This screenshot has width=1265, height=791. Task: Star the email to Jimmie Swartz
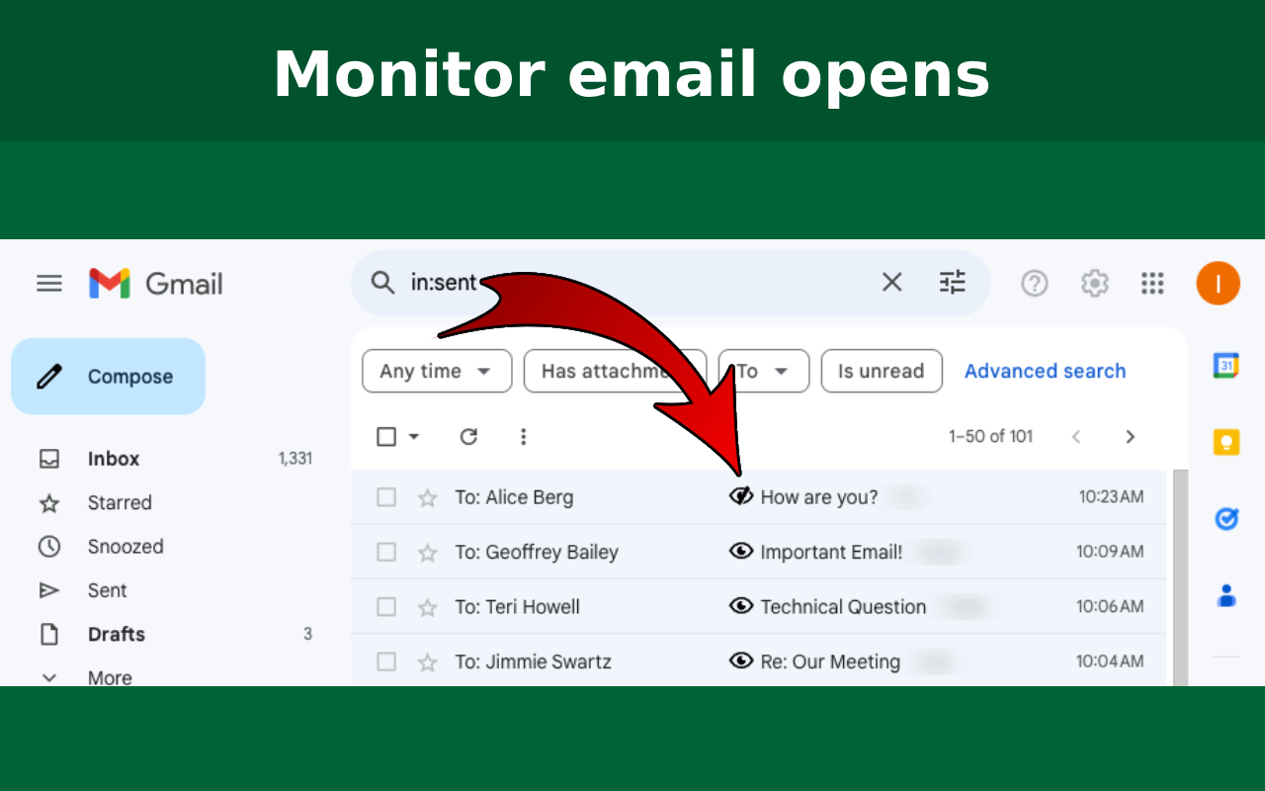[x=426, y=661]
